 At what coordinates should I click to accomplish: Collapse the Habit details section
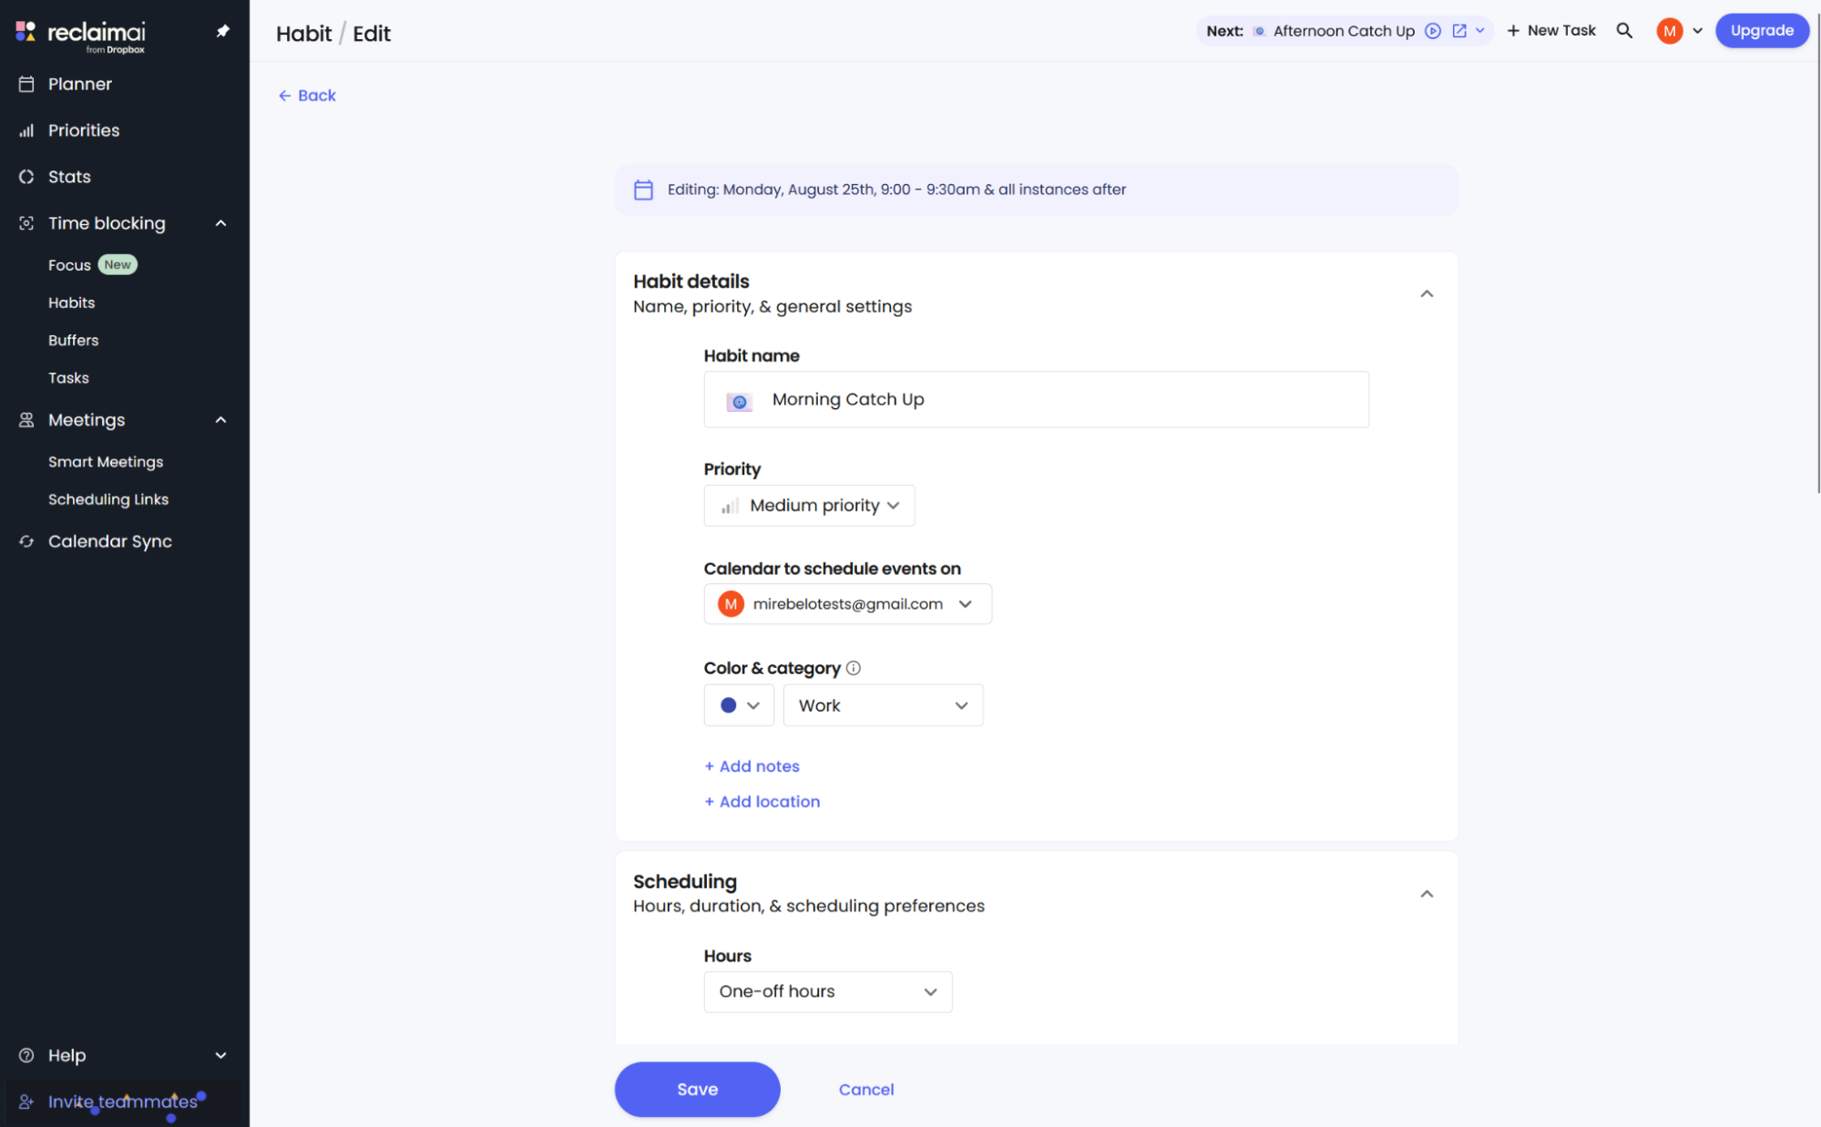point(1427,293)
